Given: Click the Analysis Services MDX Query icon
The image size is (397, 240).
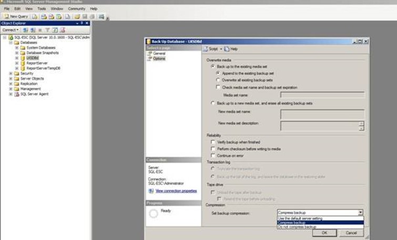Looking at the screenshot, I should click(44, 16).
